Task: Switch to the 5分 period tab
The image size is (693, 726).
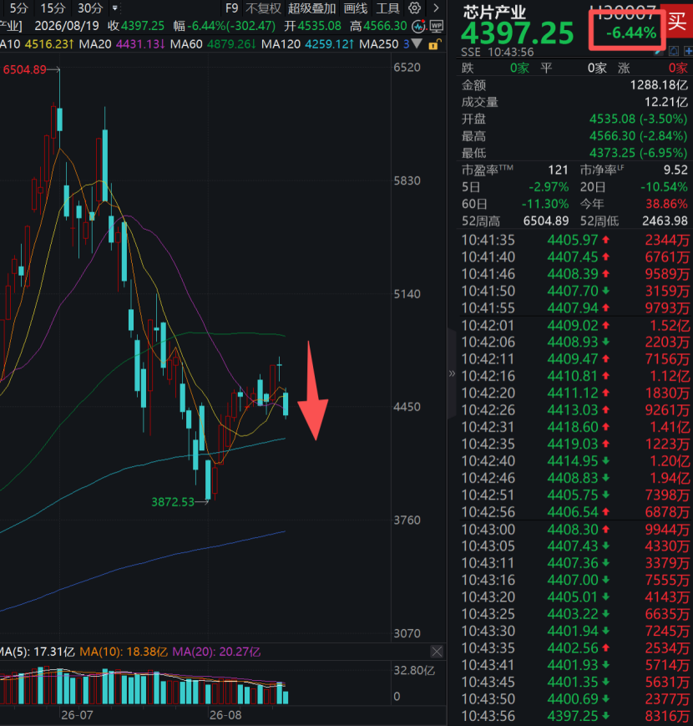Action: point(18,8)
